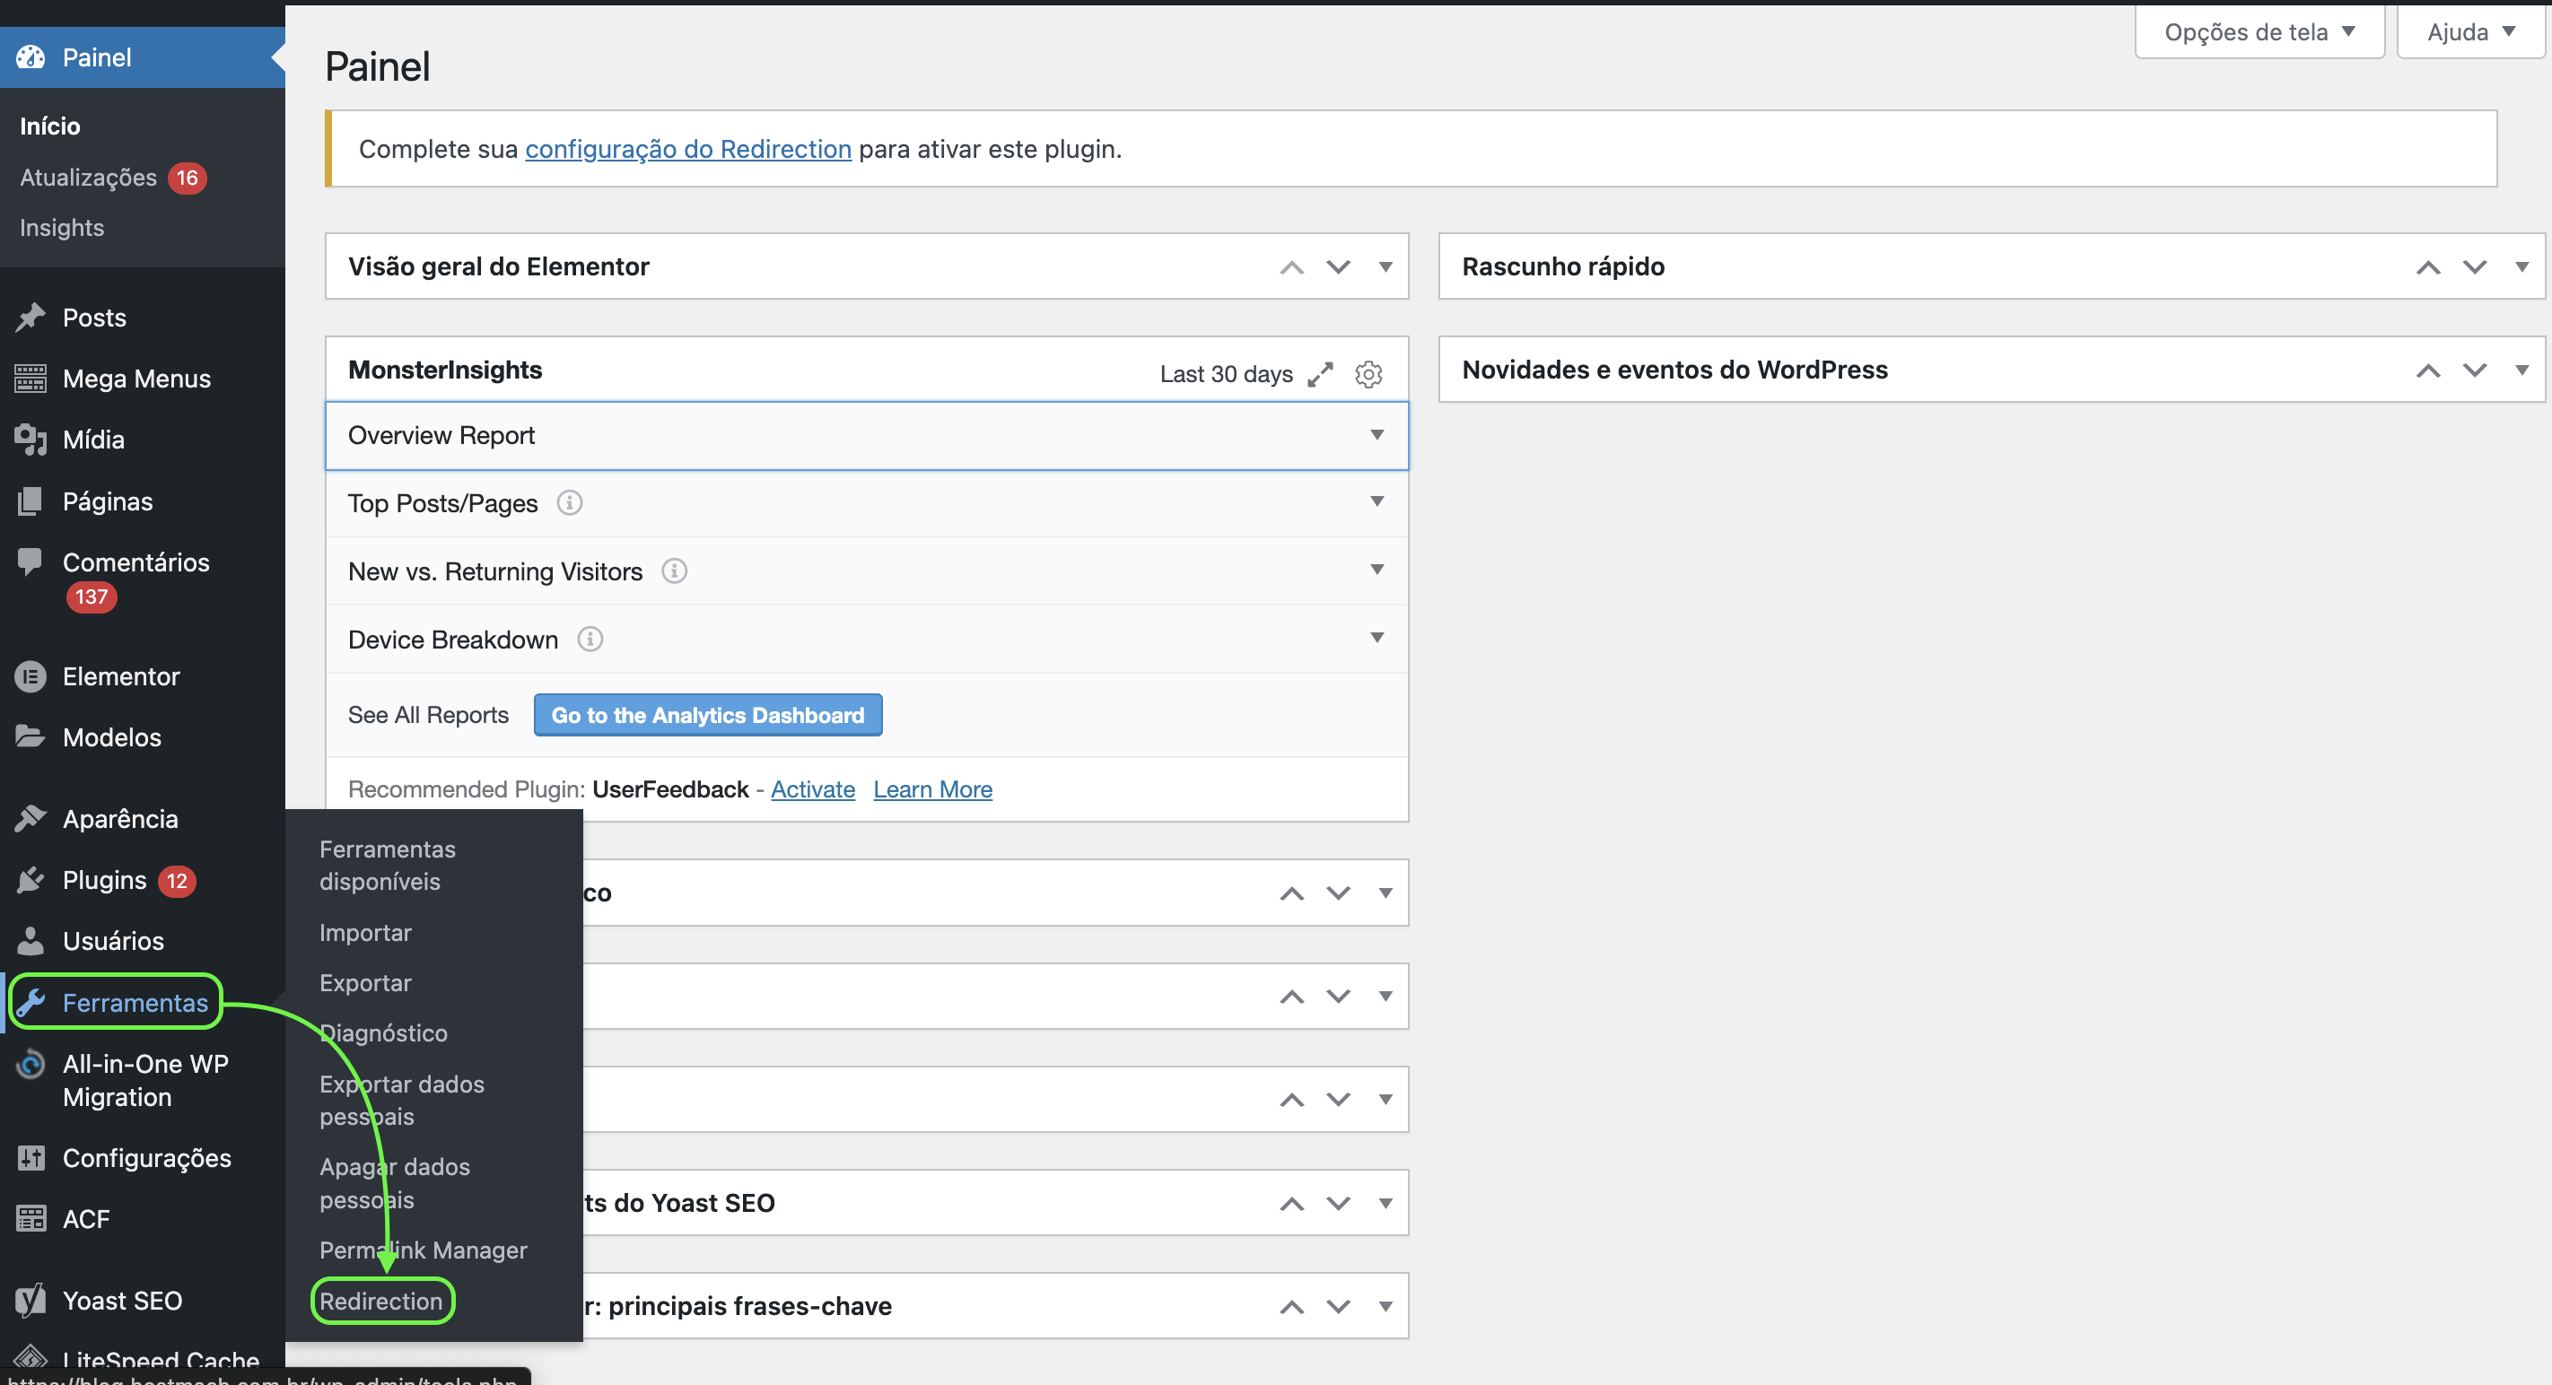Open Apagar dados pessoais submenu item

(x=396, y=1183)
